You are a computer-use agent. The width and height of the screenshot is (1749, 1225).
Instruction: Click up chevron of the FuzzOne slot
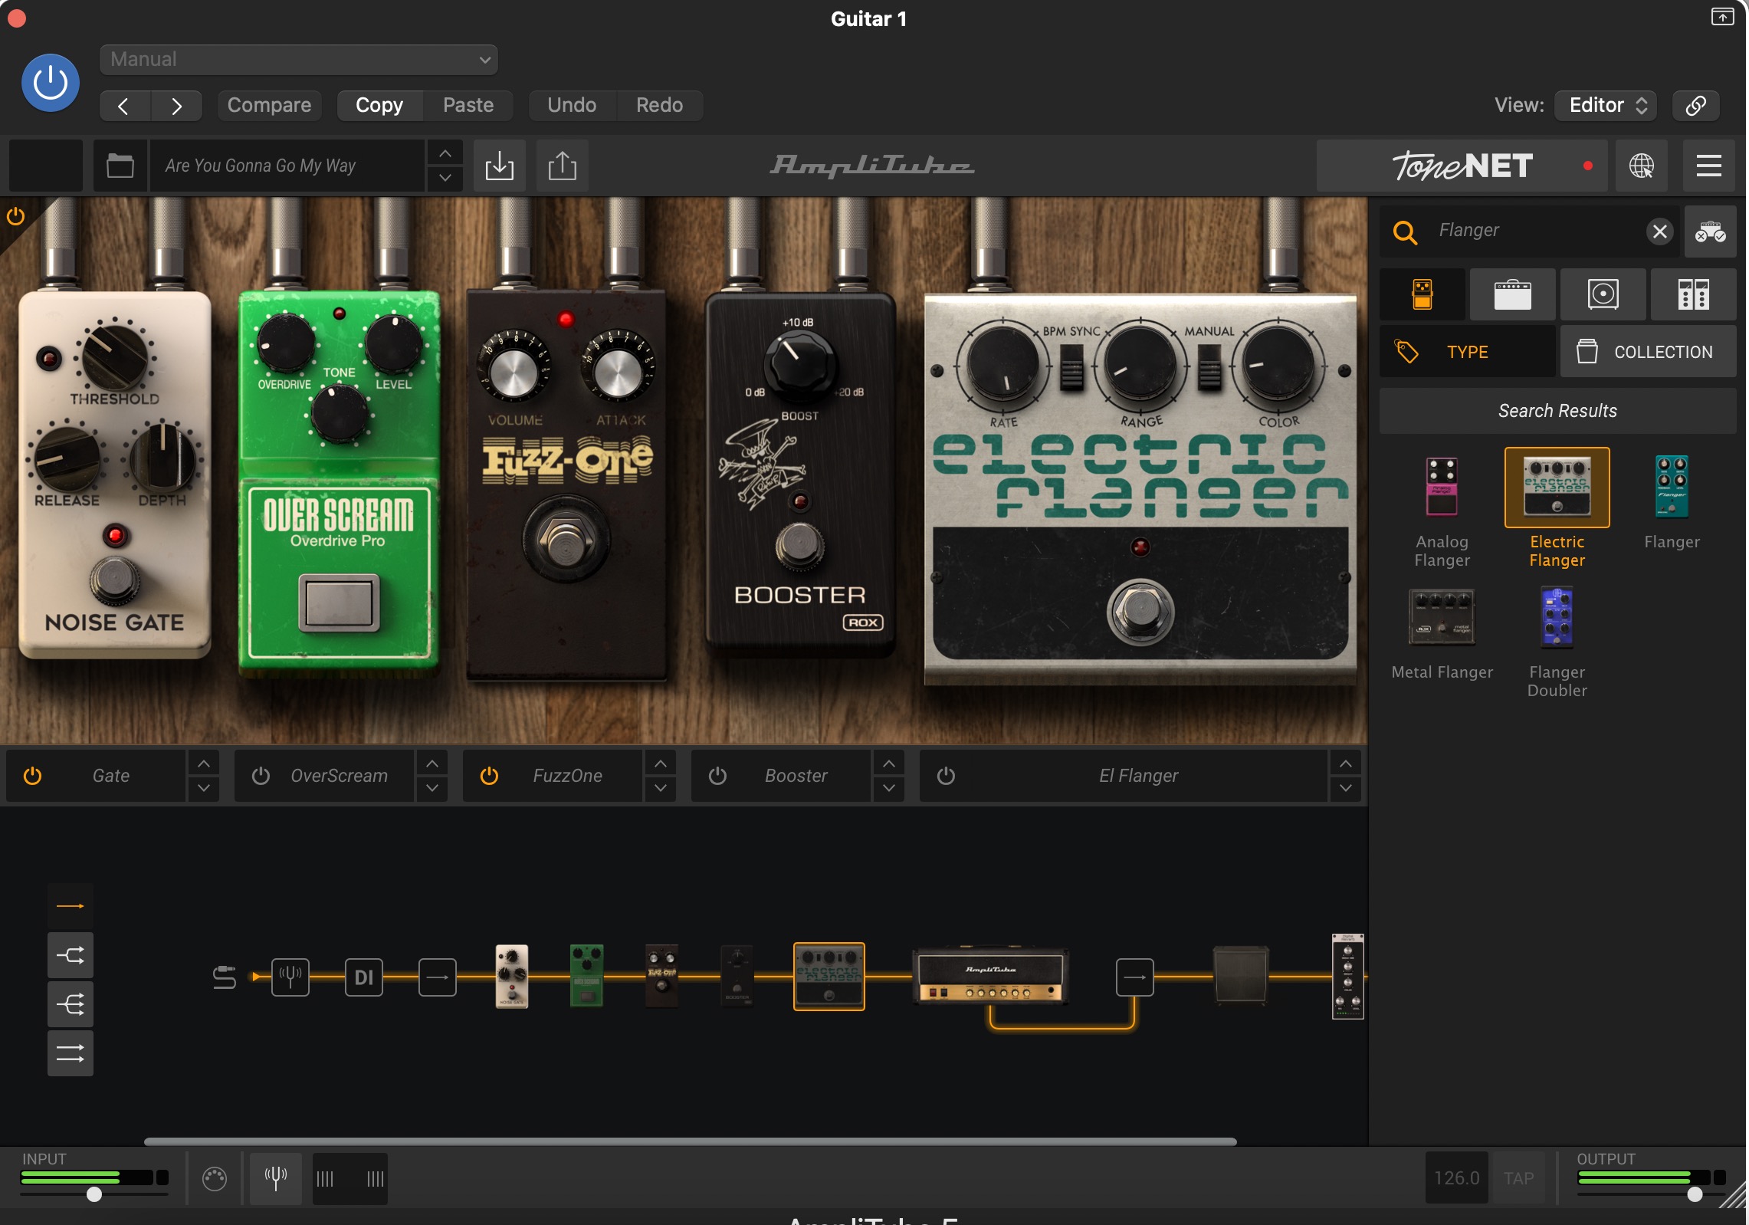[661, 764]
